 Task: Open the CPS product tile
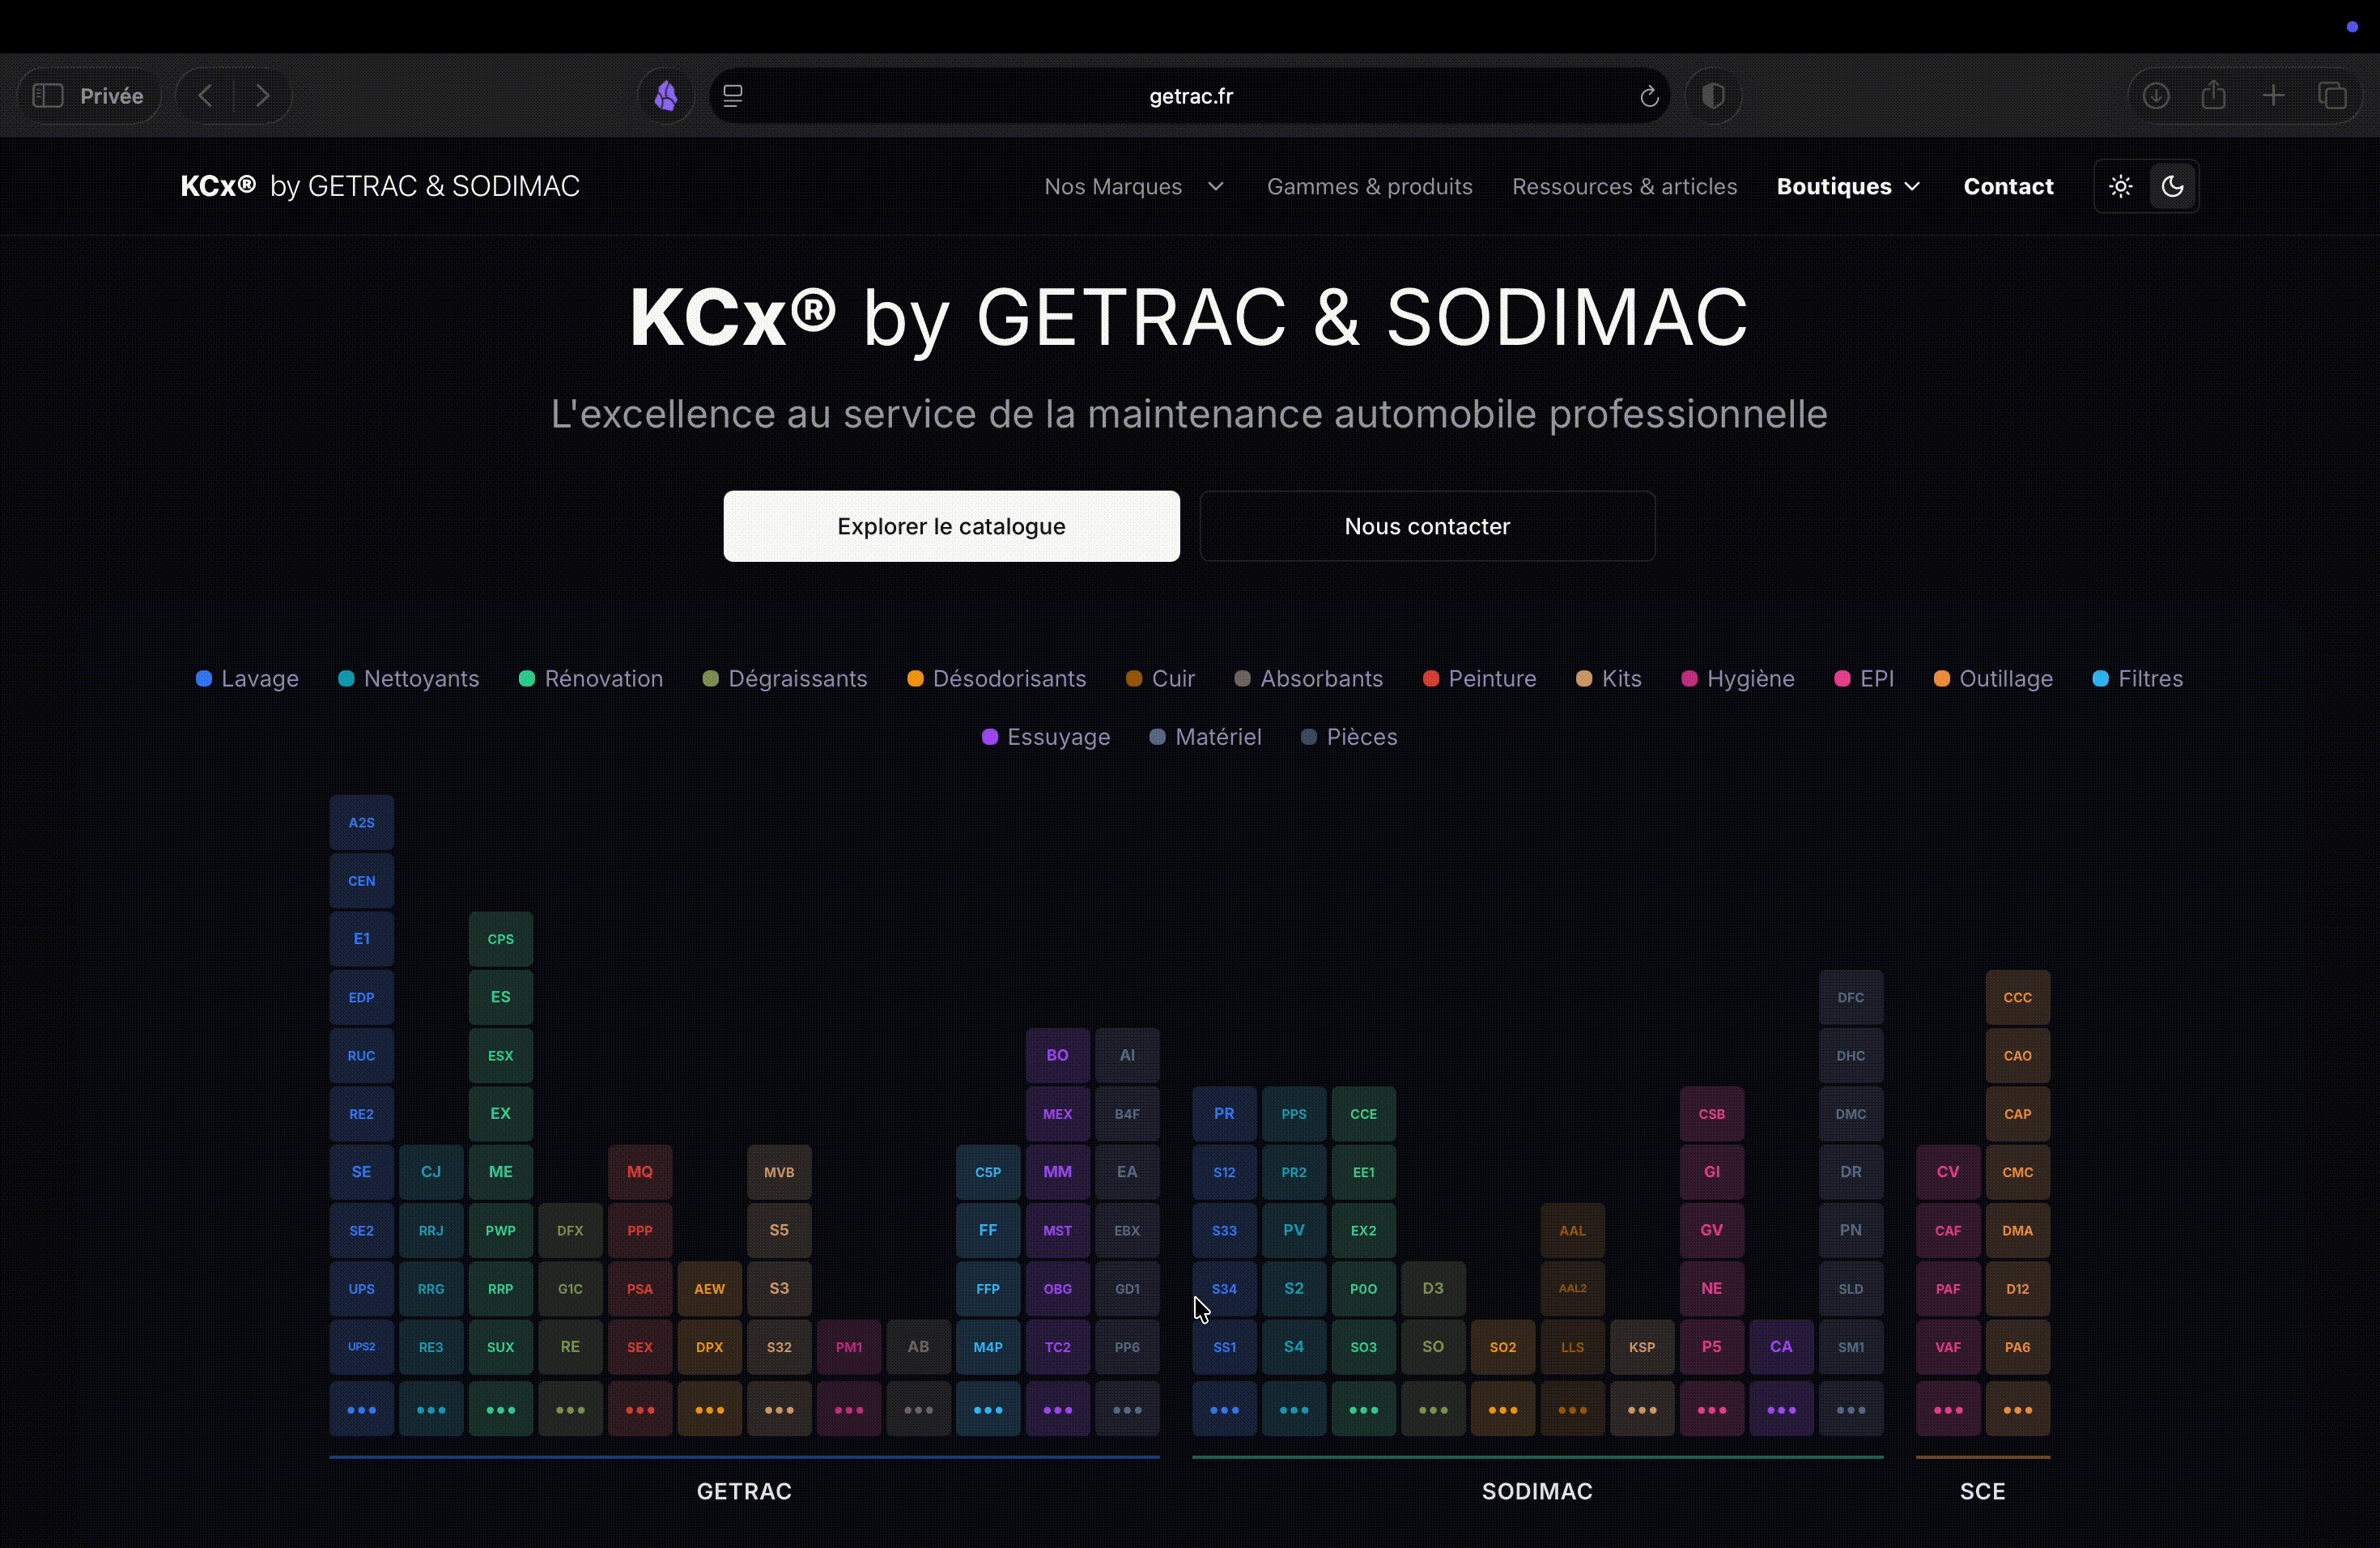500,939
